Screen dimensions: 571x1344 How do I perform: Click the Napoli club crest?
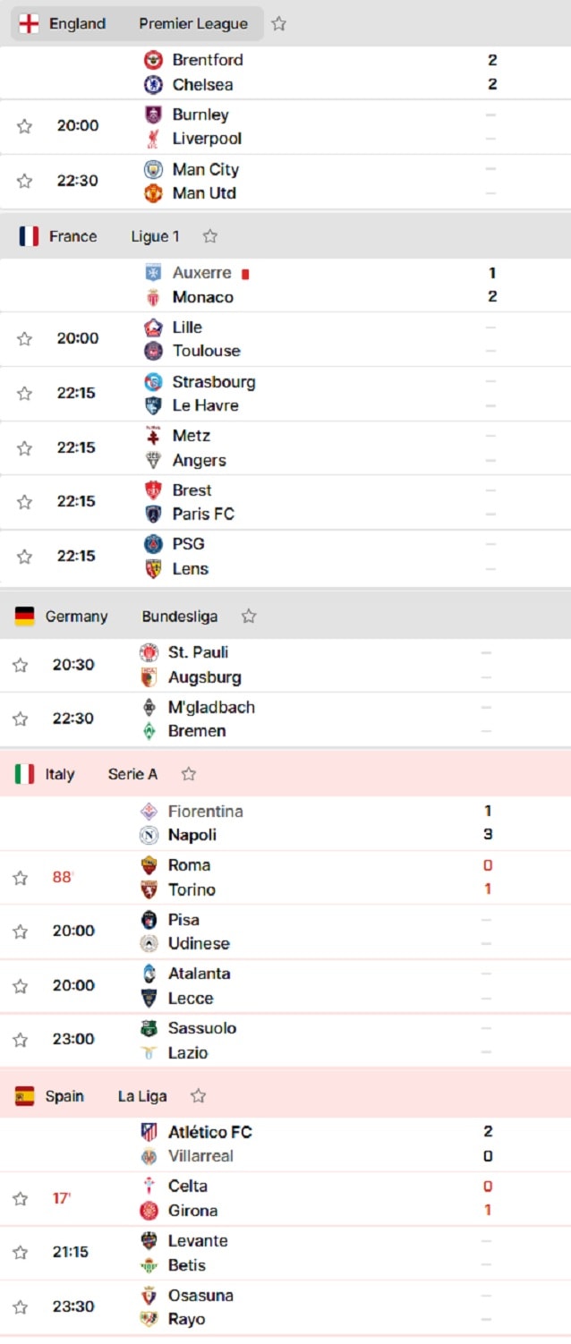pyautogui.click(x=149, y=835)
